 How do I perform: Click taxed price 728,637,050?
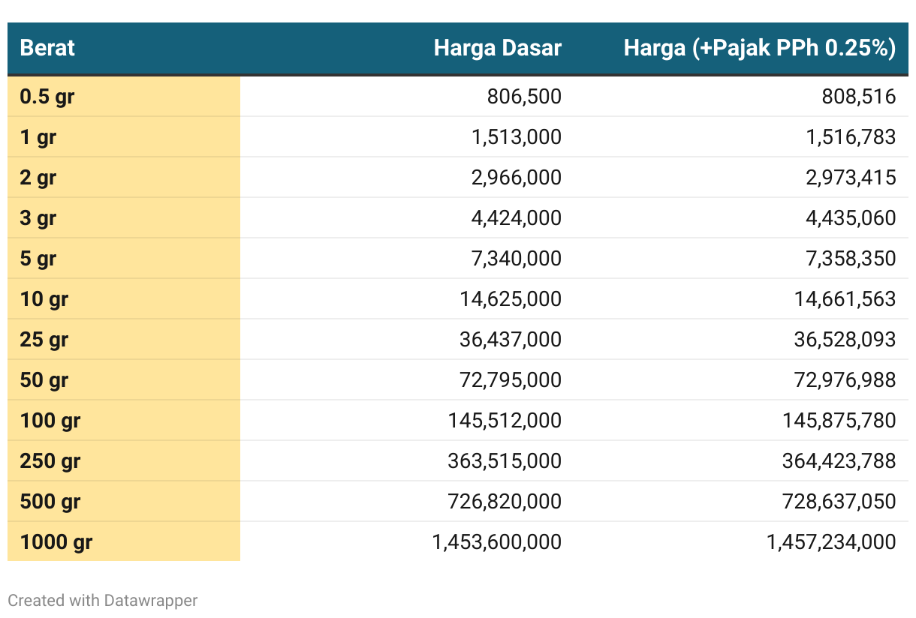click(839, 502)
